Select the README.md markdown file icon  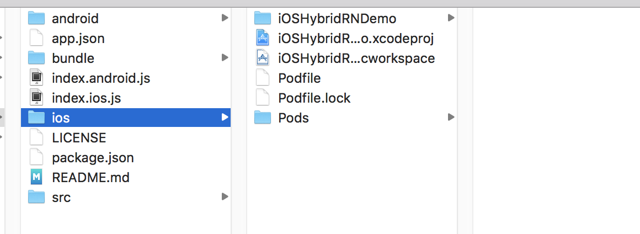pos(36,177)
